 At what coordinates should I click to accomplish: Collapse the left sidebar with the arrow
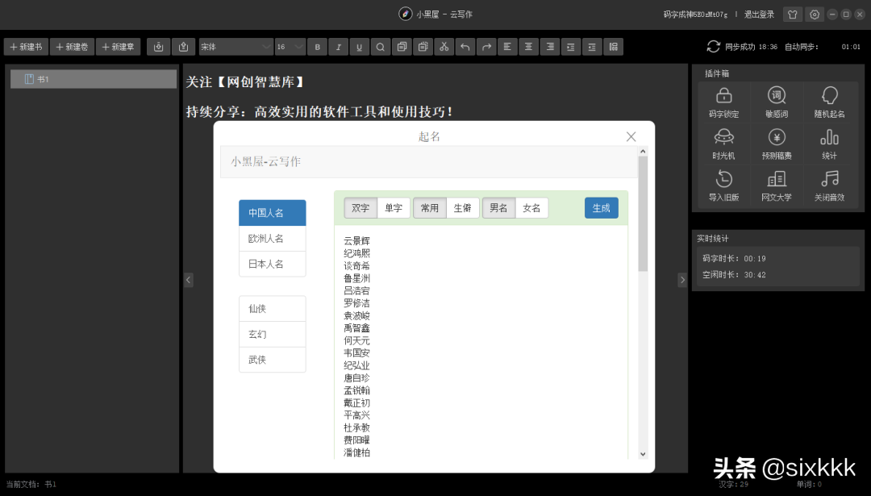pos(188,280)
